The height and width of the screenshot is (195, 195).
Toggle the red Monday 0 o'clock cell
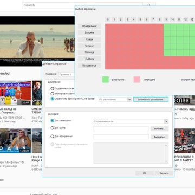pyautogui.click(x=108, y=27)
